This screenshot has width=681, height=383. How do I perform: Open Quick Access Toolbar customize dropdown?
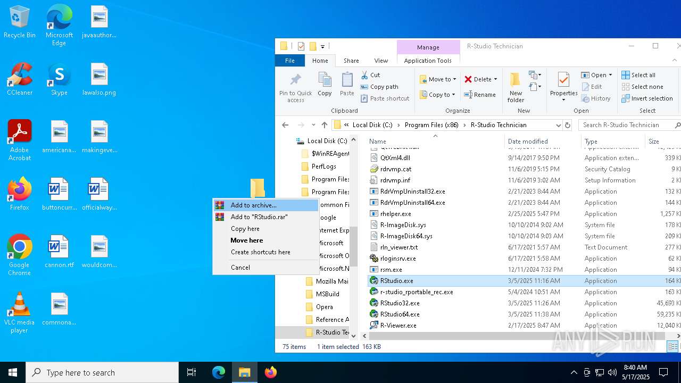[x=322, y=46]
